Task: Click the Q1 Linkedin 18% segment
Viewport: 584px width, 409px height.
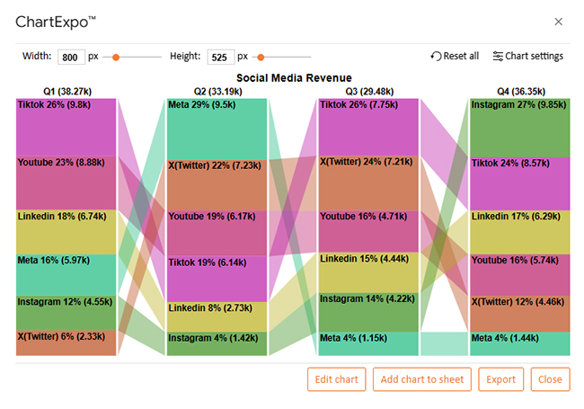Action: [66, 232]
